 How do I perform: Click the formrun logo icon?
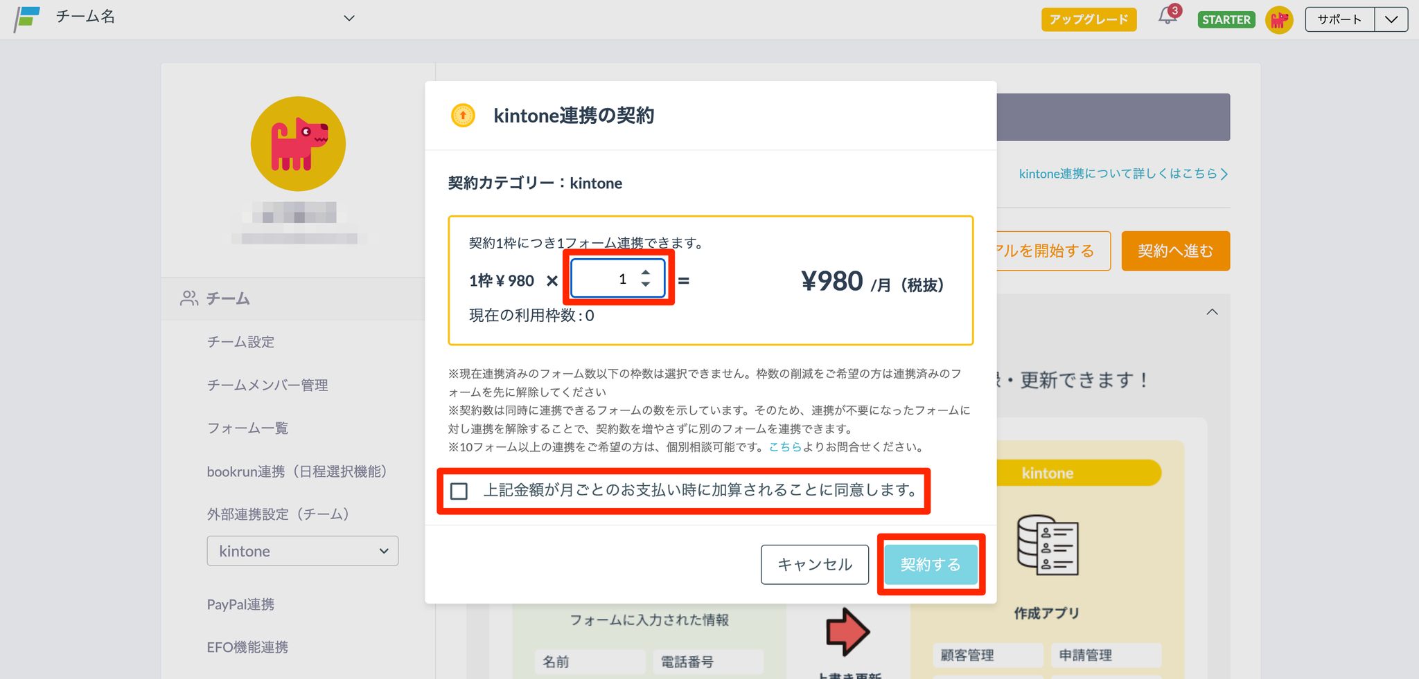tap(27, 19)
